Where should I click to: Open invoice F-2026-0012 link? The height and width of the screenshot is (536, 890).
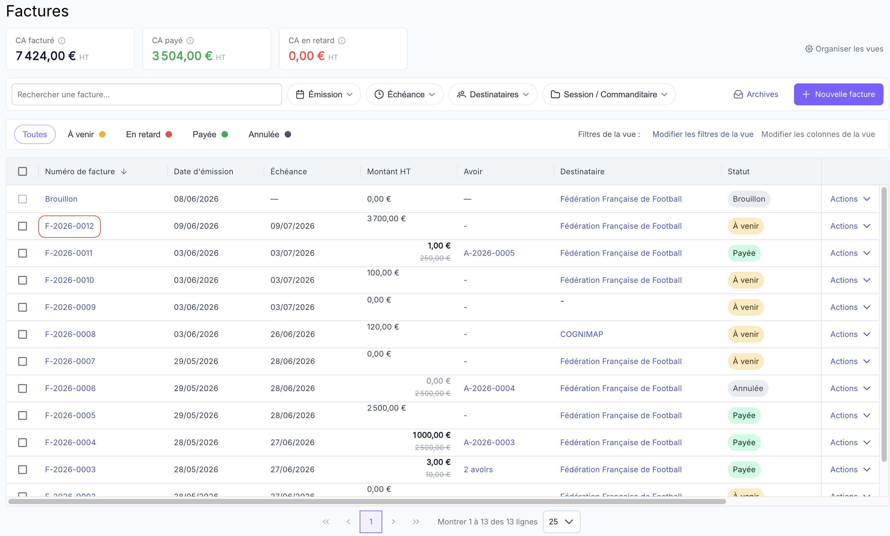(x=69, y=226)
